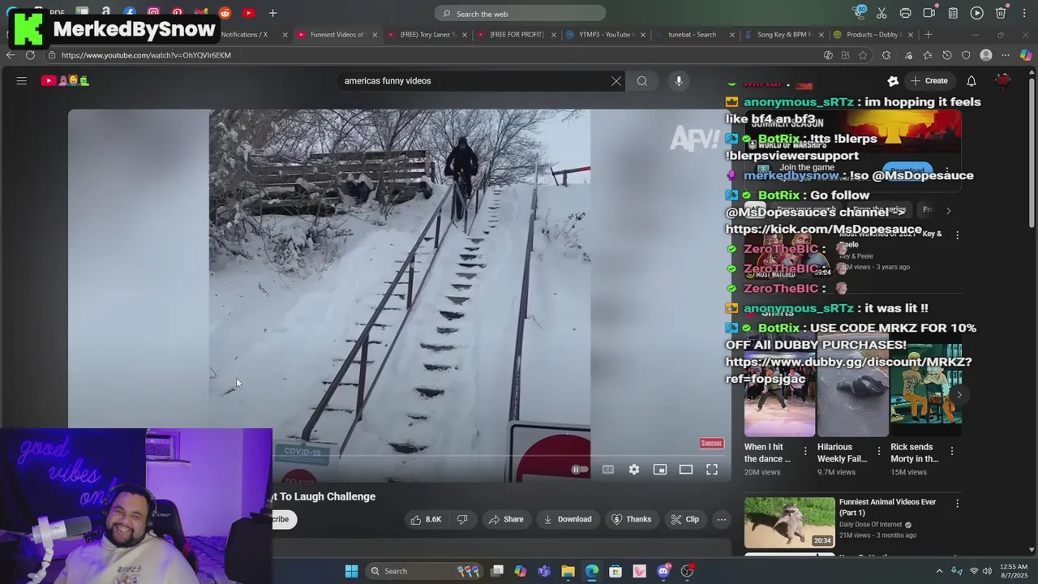Image resolution: width=1038 pixels, height=584 pixels.
Task: Reload the page with browser refresh icon
Action: [30, 55]
